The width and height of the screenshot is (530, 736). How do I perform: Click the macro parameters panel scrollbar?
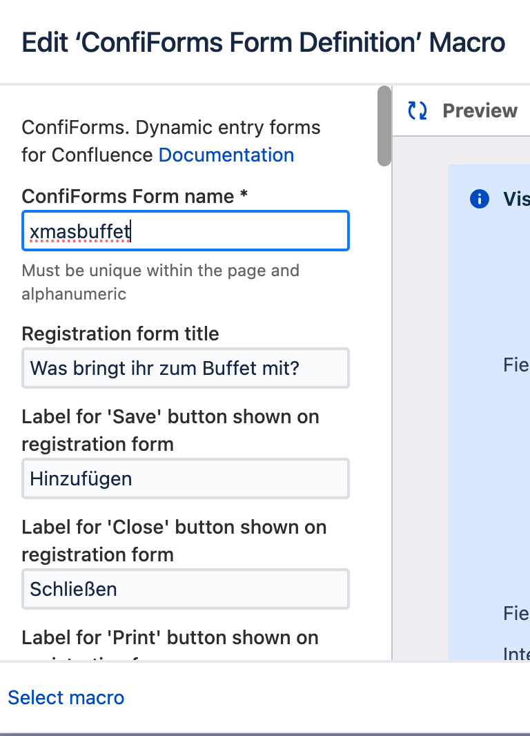(384, 126)
